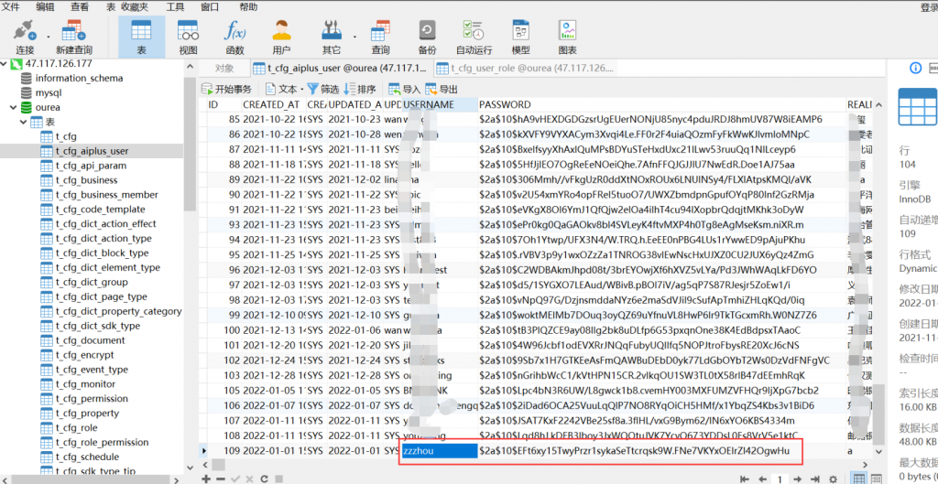Viewport: 938px width, 484px height.
Task: Switch to form view mode
Action: point(877,479)
